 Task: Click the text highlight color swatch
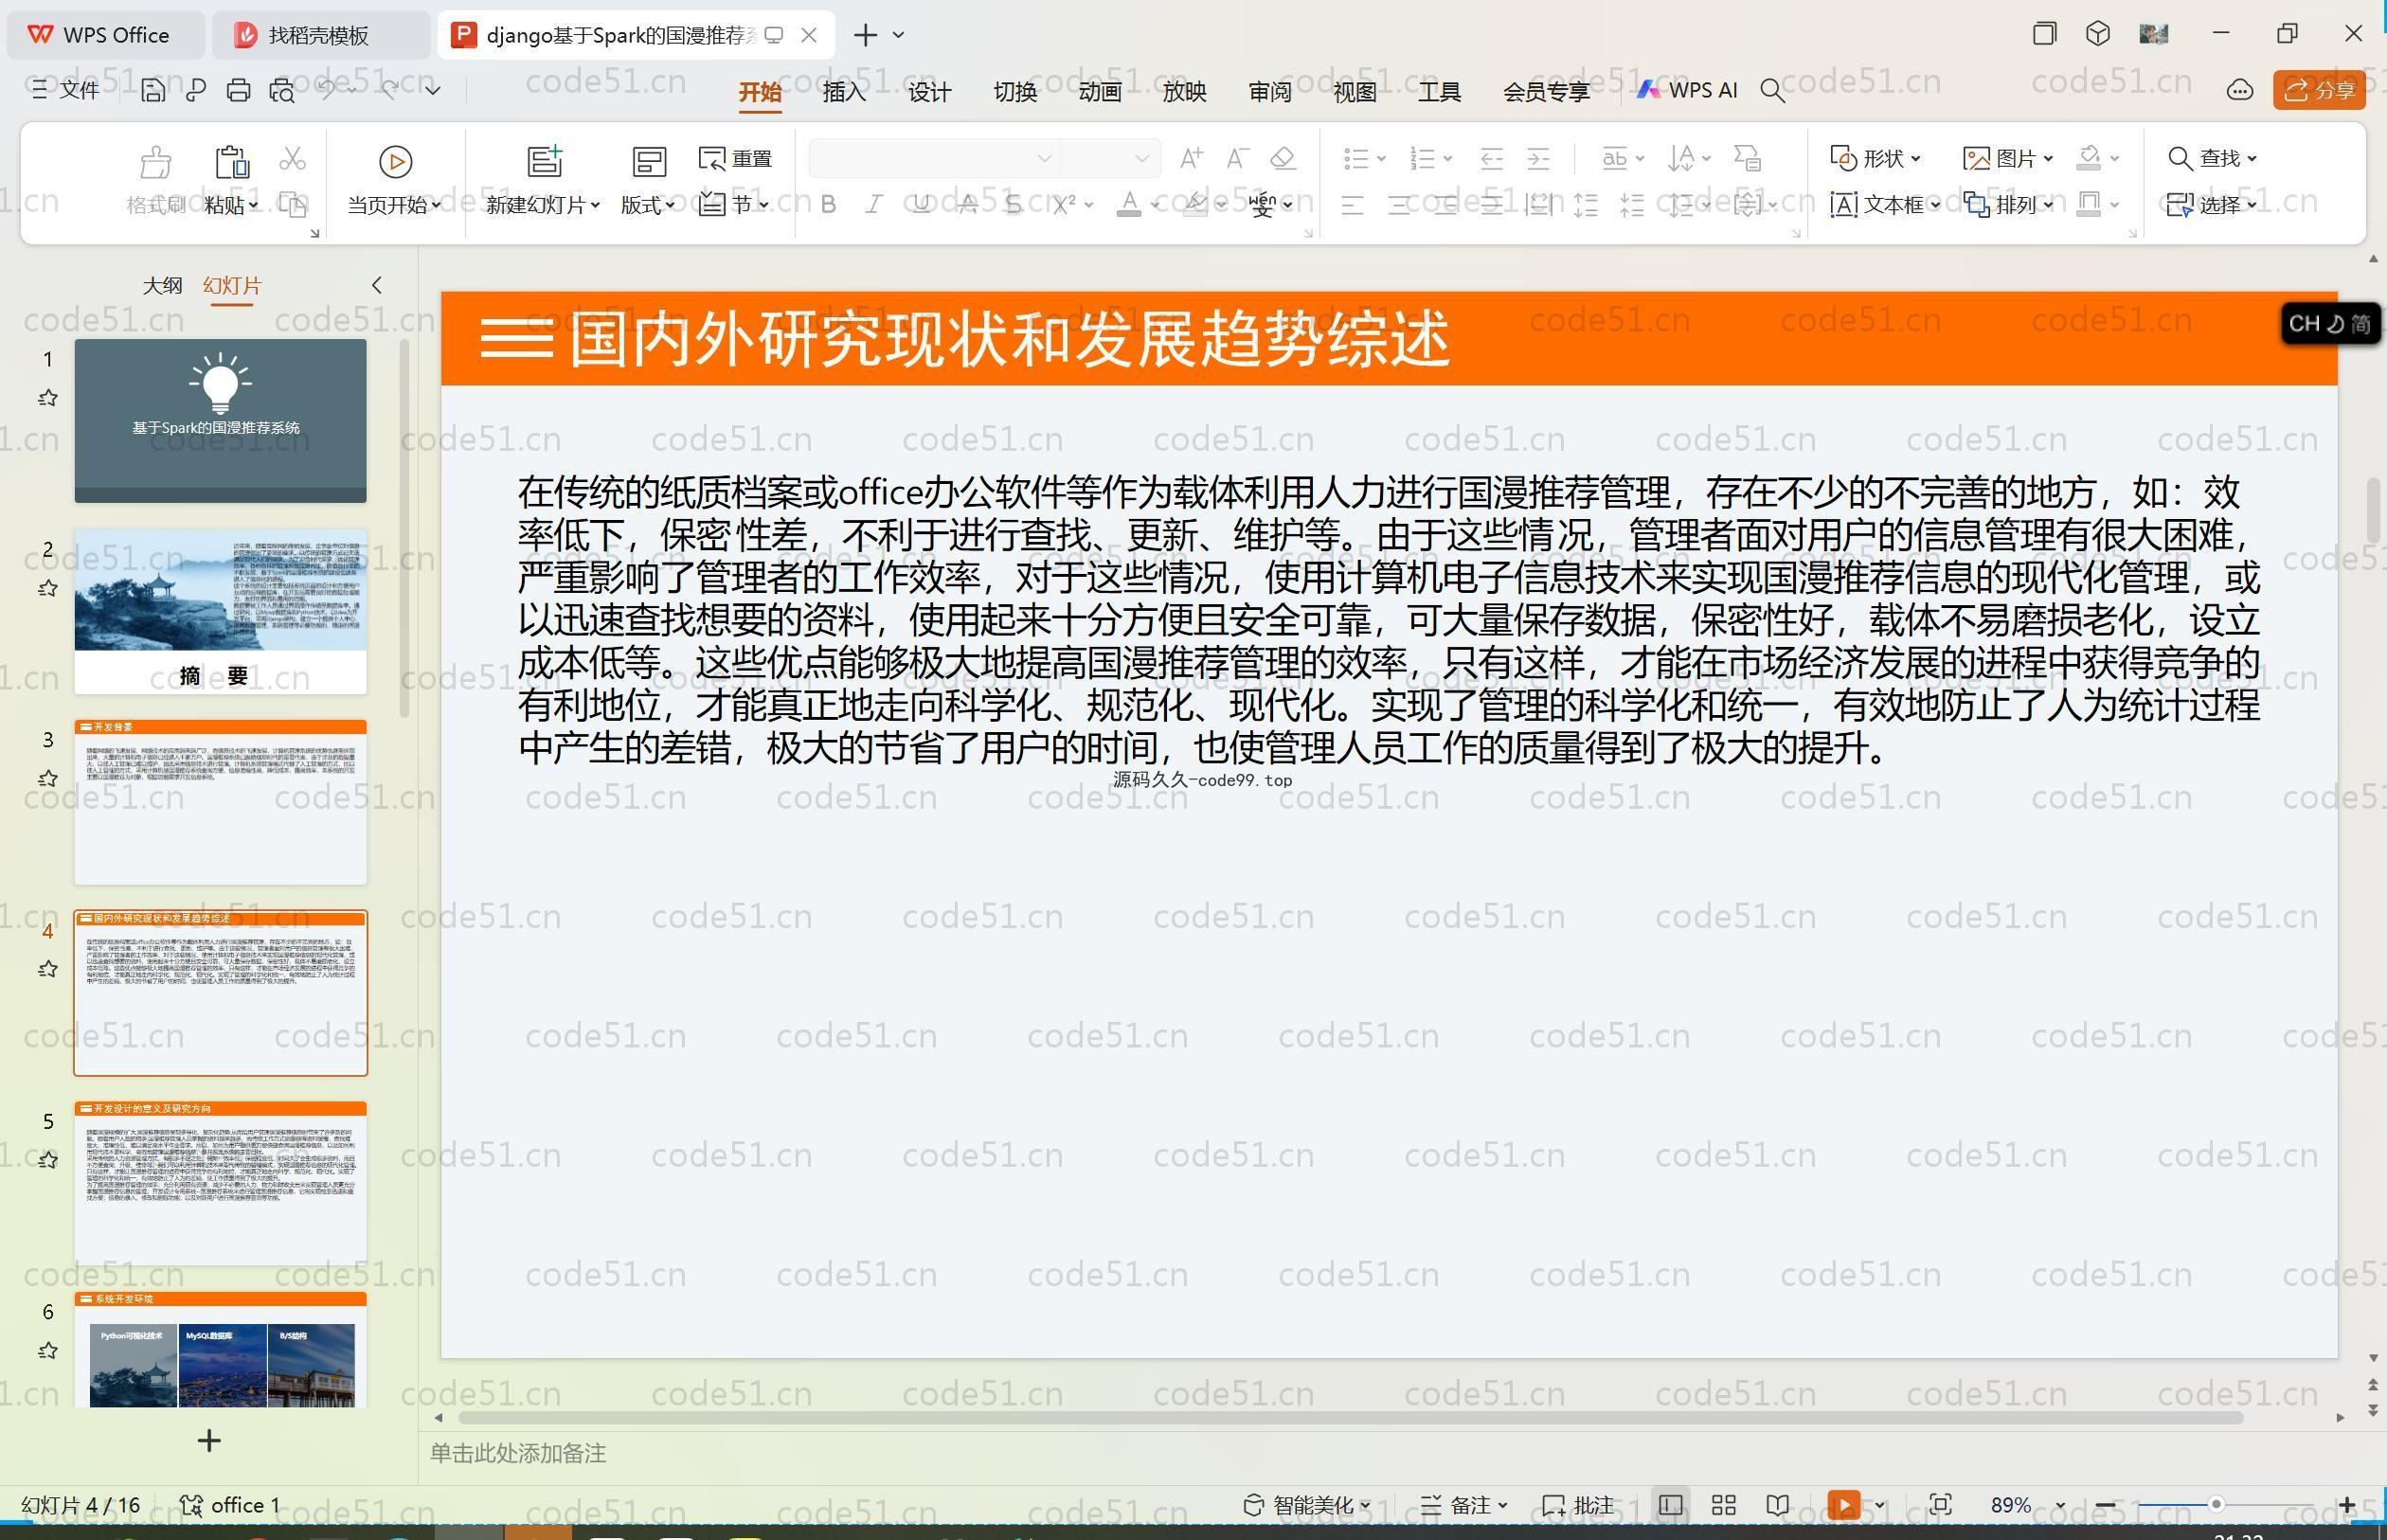click(x=1195, y=205)
